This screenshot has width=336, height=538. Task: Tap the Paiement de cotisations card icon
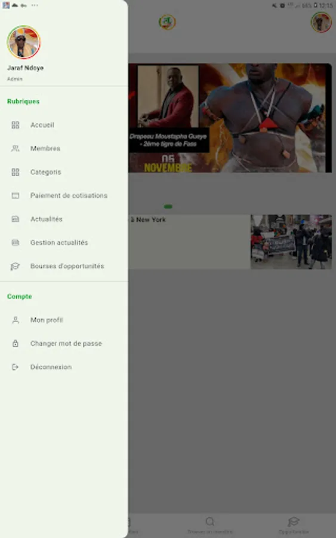pyautogui.click(x=16, y=195)
